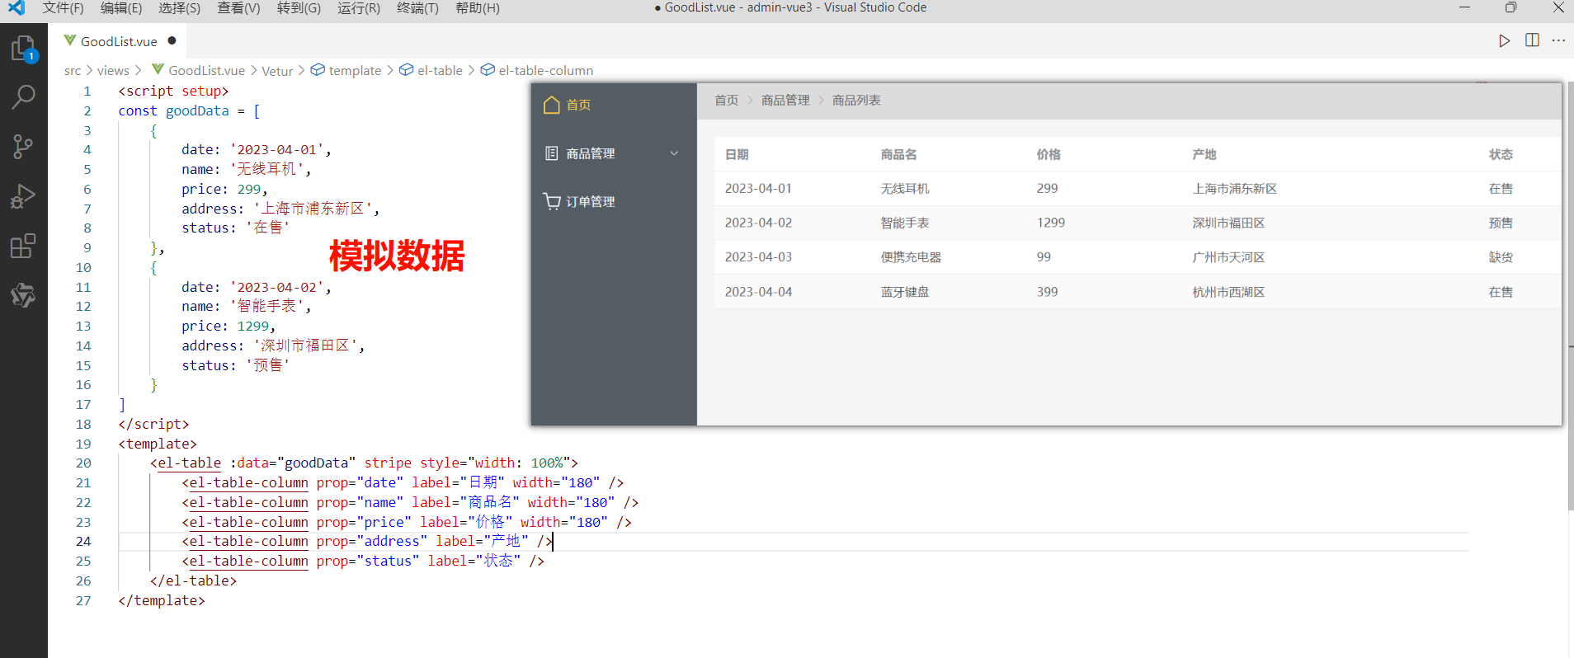Click GoodList.vue in the breadcrumb path

coord(206,71)
